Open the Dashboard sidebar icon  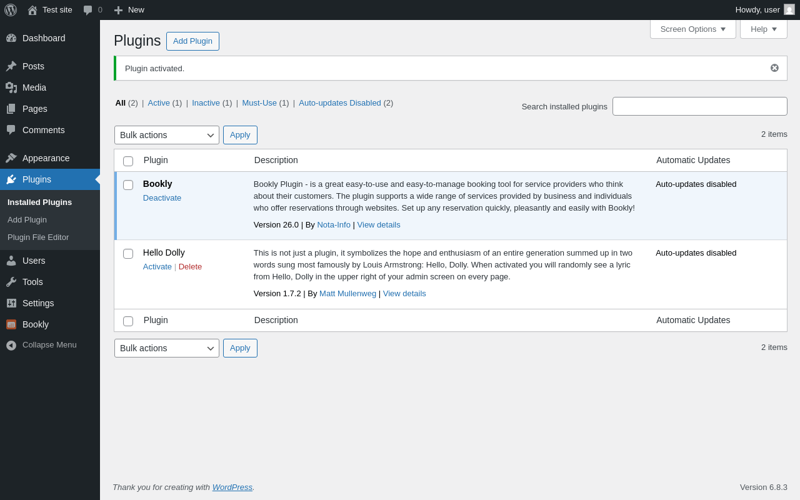click(11, 38)
